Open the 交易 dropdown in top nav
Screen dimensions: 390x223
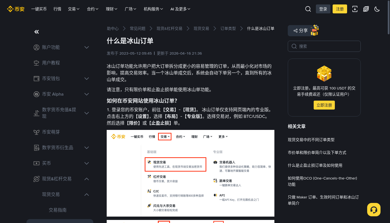pos(74,9)
